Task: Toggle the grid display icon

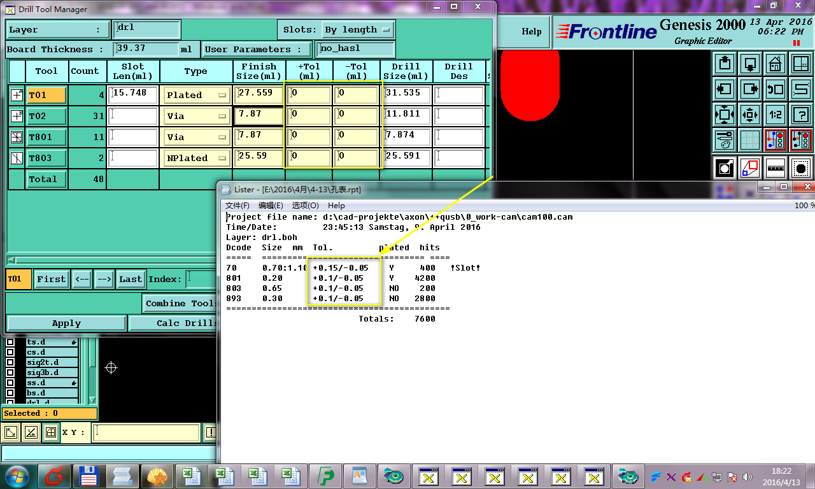Action: 750,141
